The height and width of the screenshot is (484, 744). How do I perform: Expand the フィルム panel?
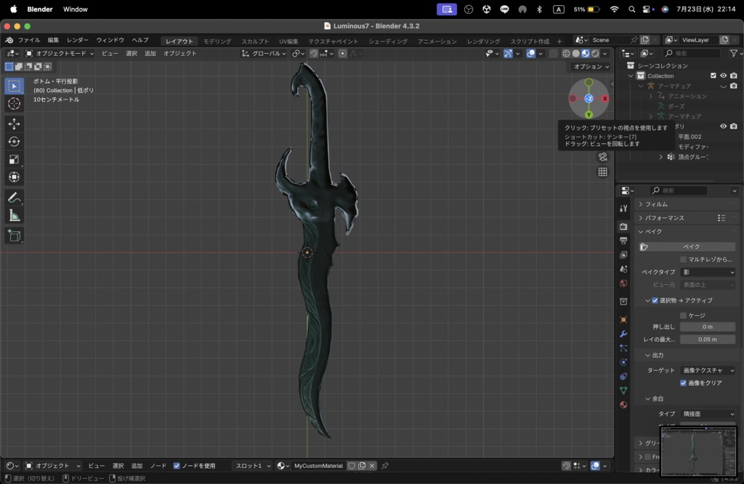pyautogui.click(x=657, y=204)
